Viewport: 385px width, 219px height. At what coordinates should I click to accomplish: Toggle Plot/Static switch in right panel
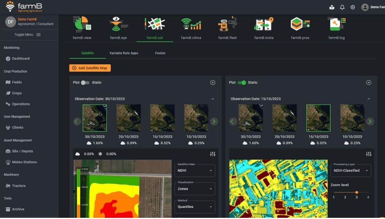coord(242,83)
